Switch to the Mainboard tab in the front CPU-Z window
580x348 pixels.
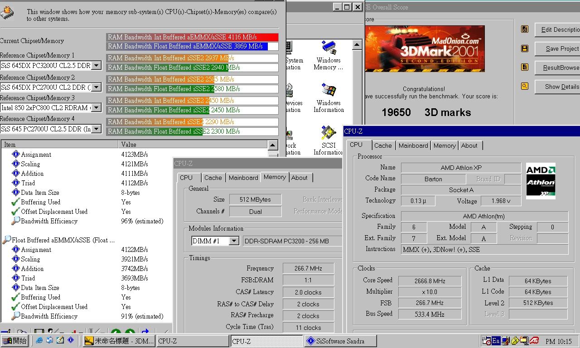click(413, 145)
